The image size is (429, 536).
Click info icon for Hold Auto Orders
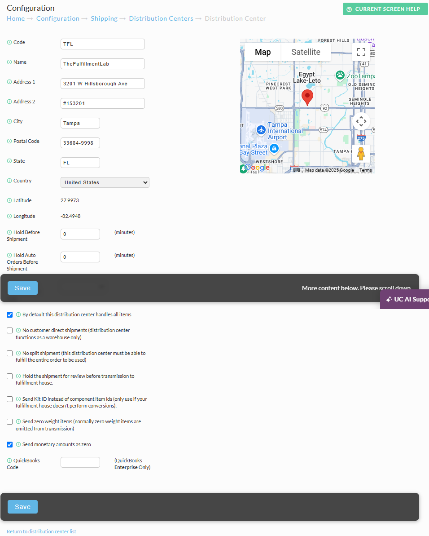(9, 255)
